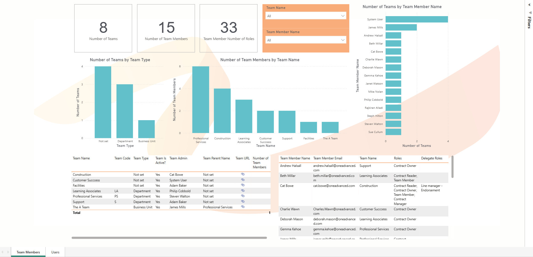
Task: Select the Business Unit bar in Team Type chart
Action: pos(147,129)
